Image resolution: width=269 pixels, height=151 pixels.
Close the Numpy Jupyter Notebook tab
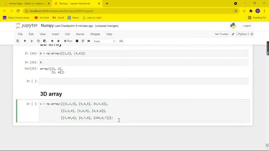(99, 4)
